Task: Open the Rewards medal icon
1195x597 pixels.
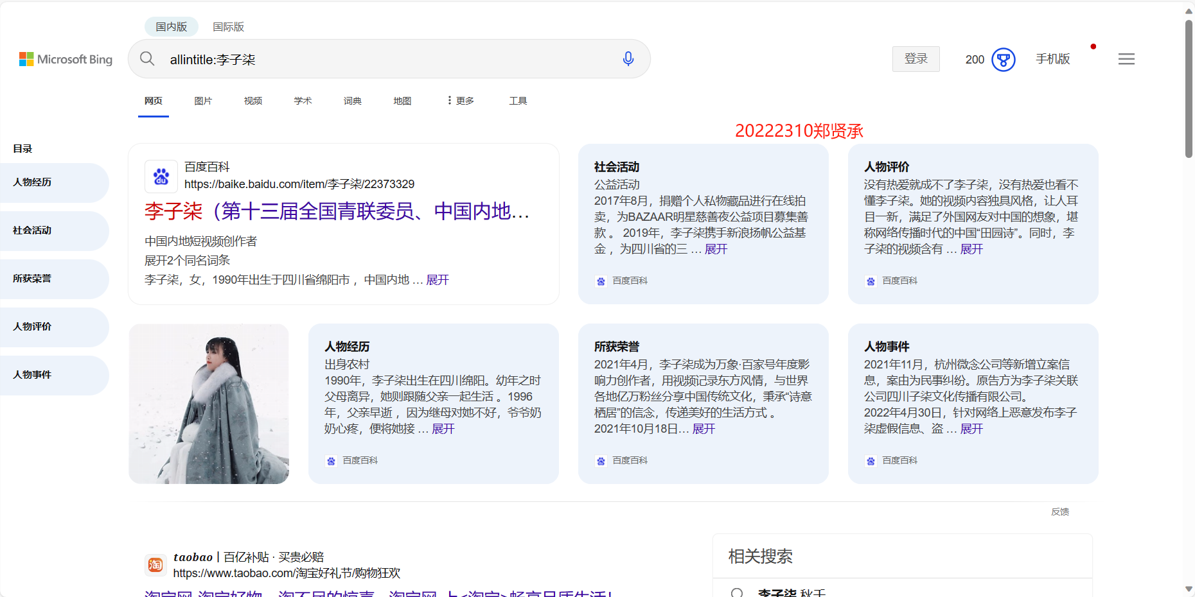Action: (x=1004, y=60)
